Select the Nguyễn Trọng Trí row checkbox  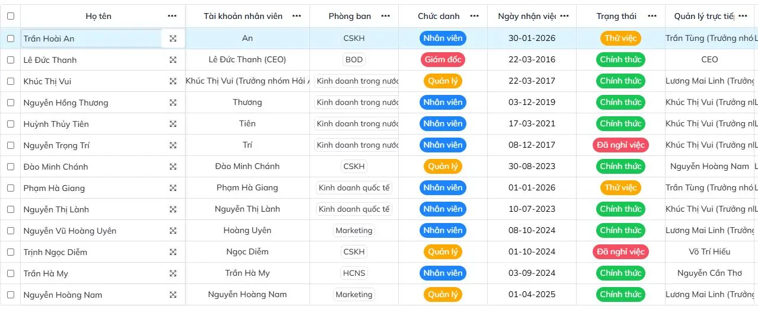[11, 145]
